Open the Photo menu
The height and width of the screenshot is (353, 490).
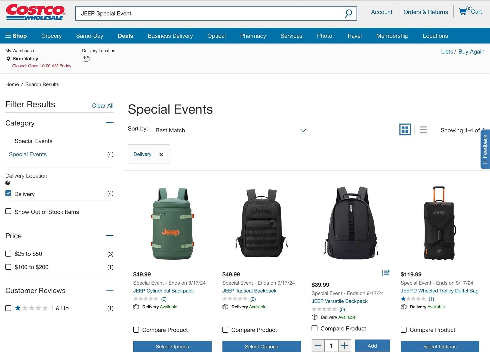[x=325, y=36]
